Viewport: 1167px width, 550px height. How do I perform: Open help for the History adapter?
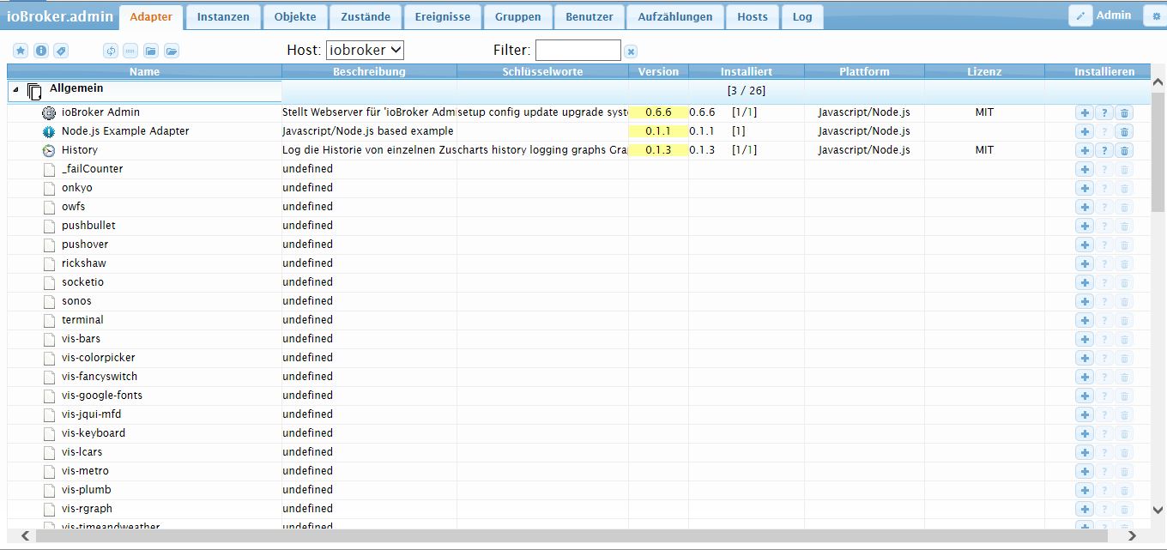1104,150
